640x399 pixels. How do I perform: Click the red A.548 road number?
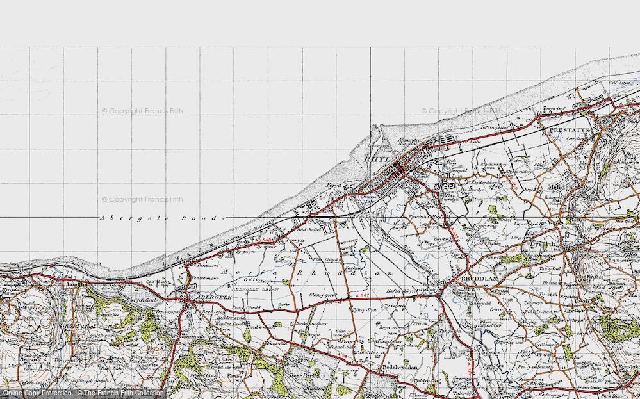pyautogui.click(x=263, y=240)
